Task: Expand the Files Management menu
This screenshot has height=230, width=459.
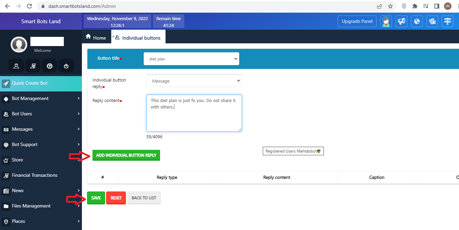Action: pos(41,206)
